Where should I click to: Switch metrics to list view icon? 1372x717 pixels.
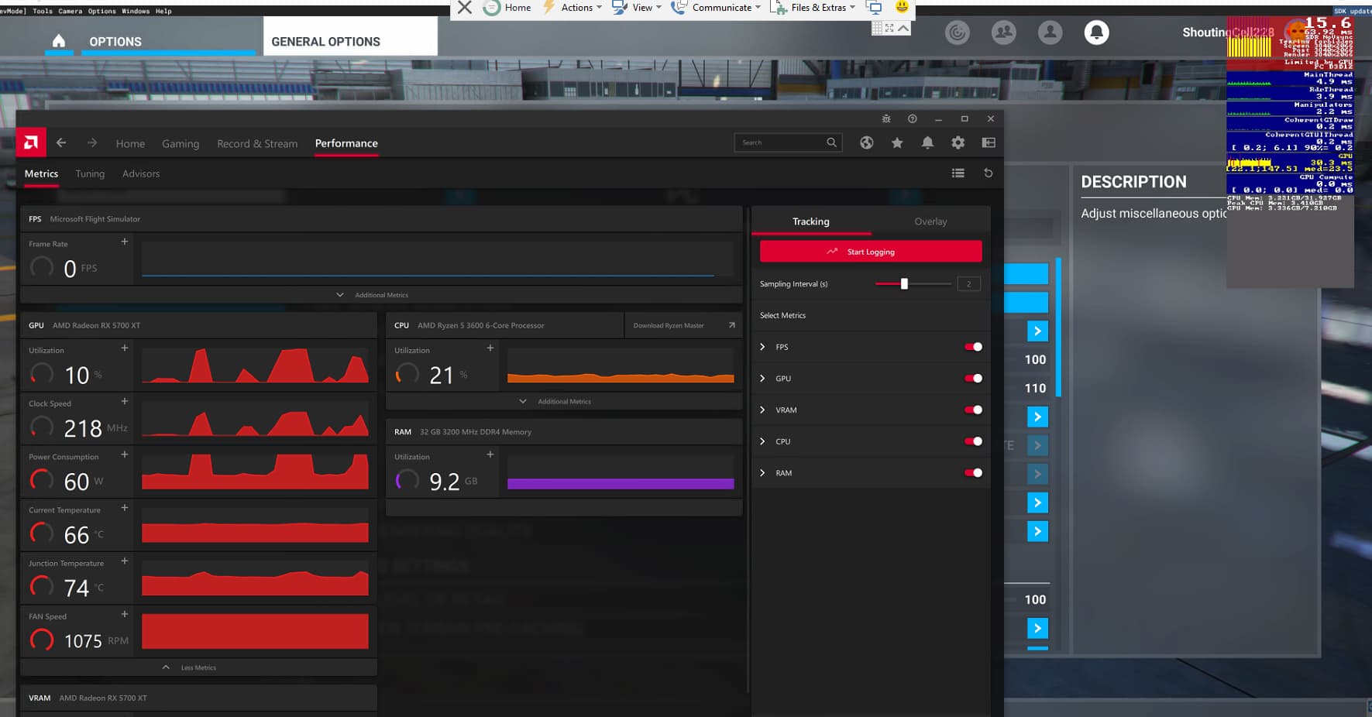(958, 173)
